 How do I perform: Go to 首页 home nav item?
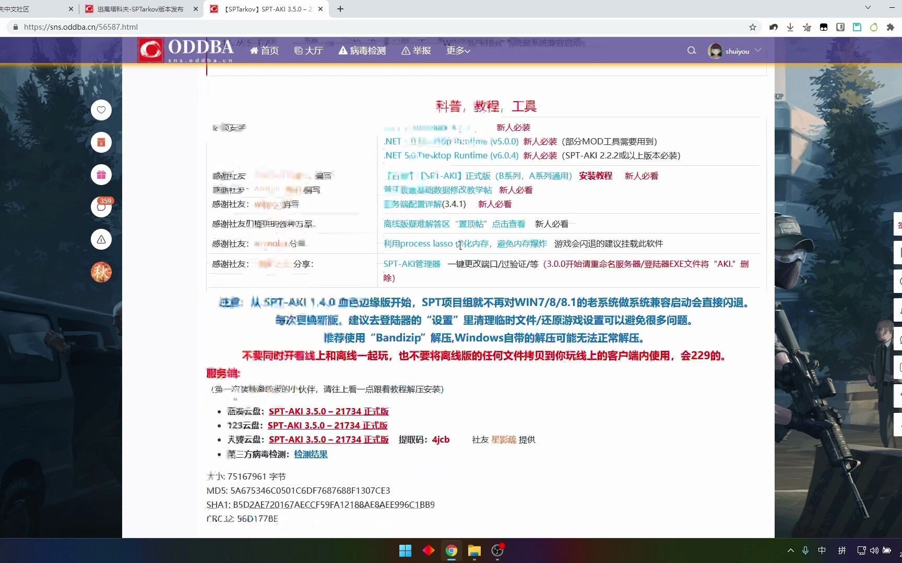pyautogui.click(x=264, y=51)
